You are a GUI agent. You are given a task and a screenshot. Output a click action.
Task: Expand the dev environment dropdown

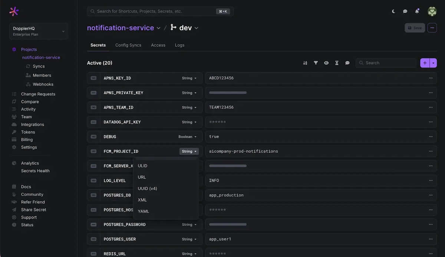pyautogui.click(x=197, y=28)
